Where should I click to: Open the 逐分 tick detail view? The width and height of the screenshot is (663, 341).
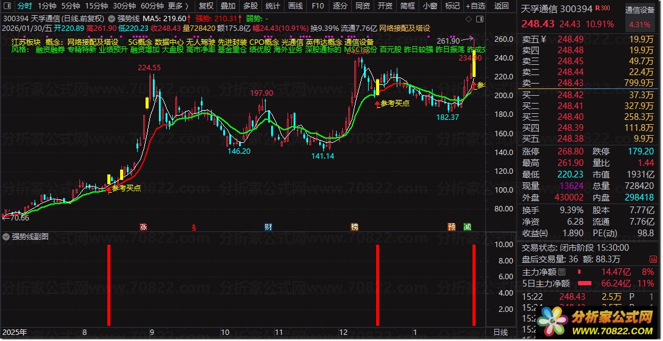(x=340, y=6)
